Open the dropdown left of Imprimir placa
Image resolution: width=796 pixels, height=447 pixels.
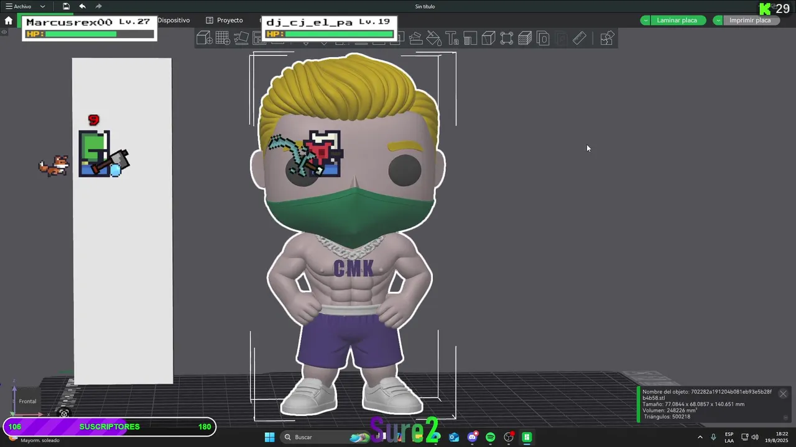[x=718, y=20]
